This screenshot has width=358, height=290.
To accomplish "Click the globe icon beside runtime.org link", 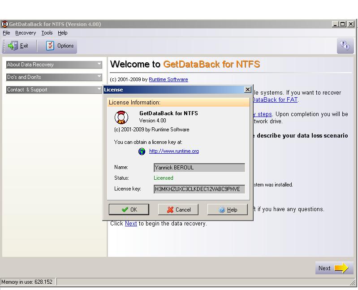I will click(142, 151).
